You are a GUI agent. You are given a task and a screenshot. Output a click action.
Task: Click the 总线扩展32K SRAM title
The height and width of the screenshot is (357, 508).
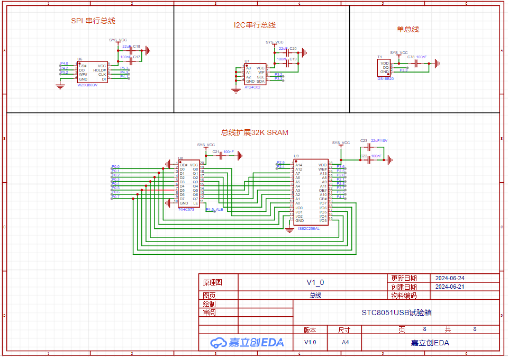(x=255, y=132)
